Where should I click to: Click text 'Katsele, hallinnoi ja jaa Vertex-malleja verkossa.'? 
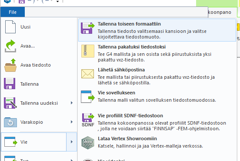[x=150, y=146]
